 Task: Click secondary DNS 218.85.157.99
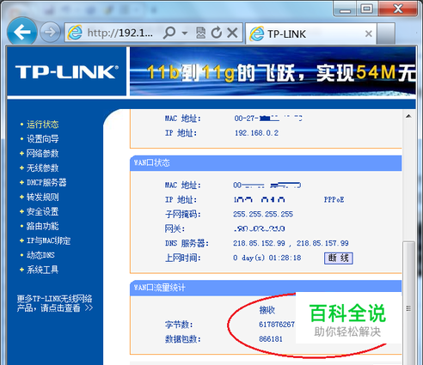322,243
